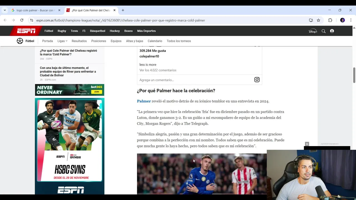Click the page vertical scrollbar thumb
Image resolution: width=356 pixels, height=200 pixels.
[354, 75]
